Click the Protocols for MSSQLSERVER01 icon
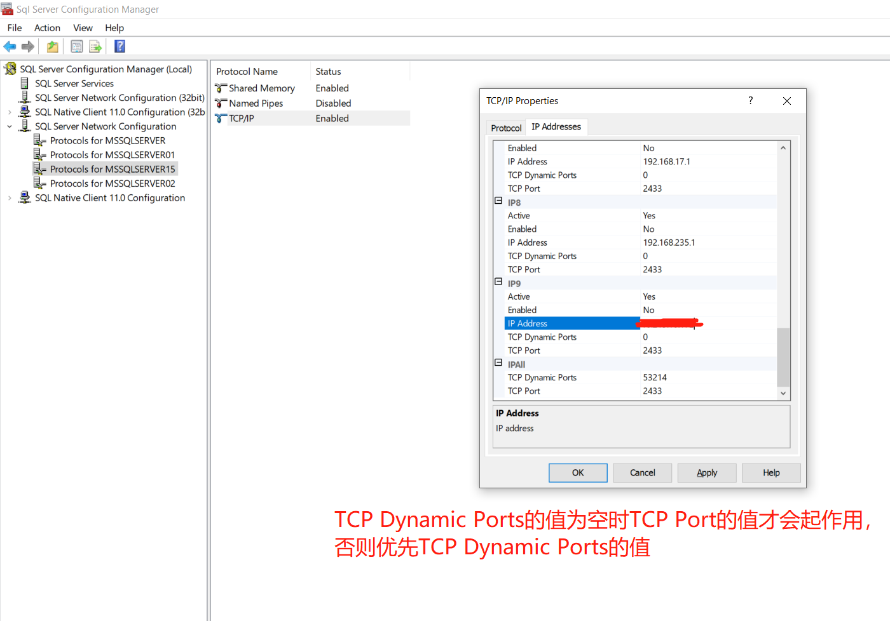Viewport: 890px width, 621px height. pos(40,155)
